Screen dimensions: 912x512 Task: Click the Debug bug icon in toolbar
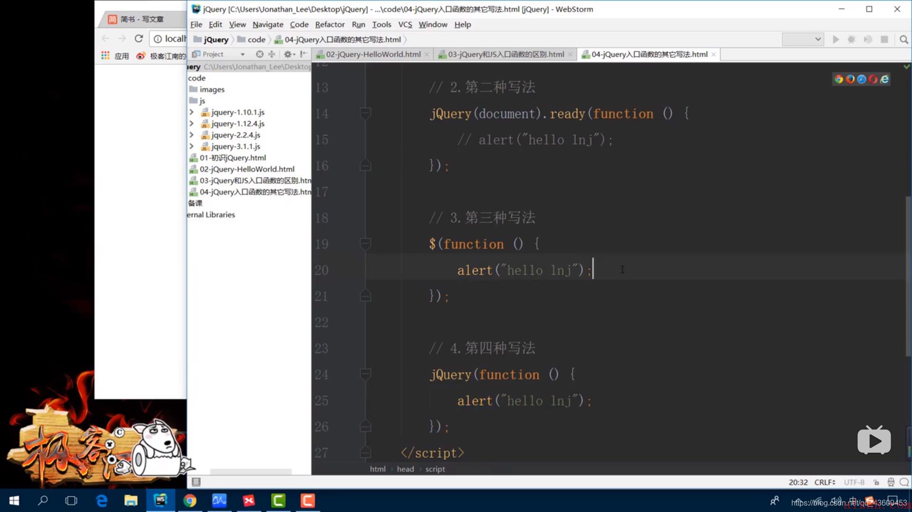click(852, 39)
